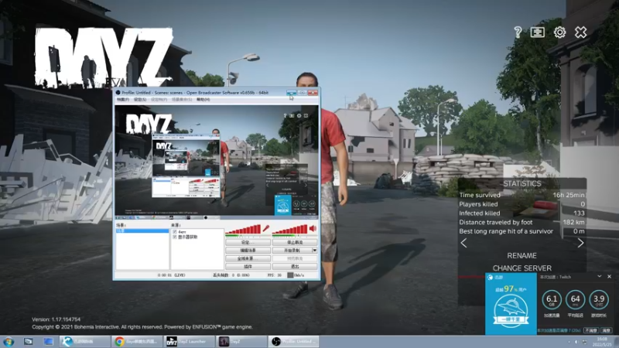619x348 pixels.
Task: Select the highlighted scene in OBS scenes list
Action: [x=142, y=230]
